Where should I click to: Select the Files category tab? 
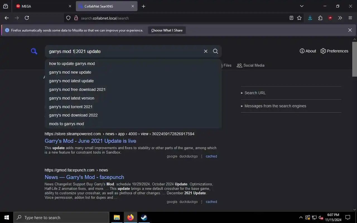[x=226, y=65]
